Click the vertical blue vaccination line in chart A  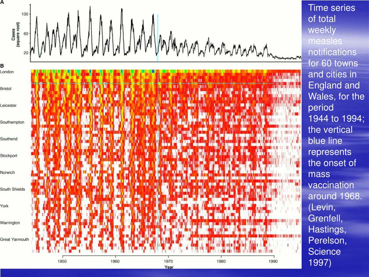pos(158,38)
